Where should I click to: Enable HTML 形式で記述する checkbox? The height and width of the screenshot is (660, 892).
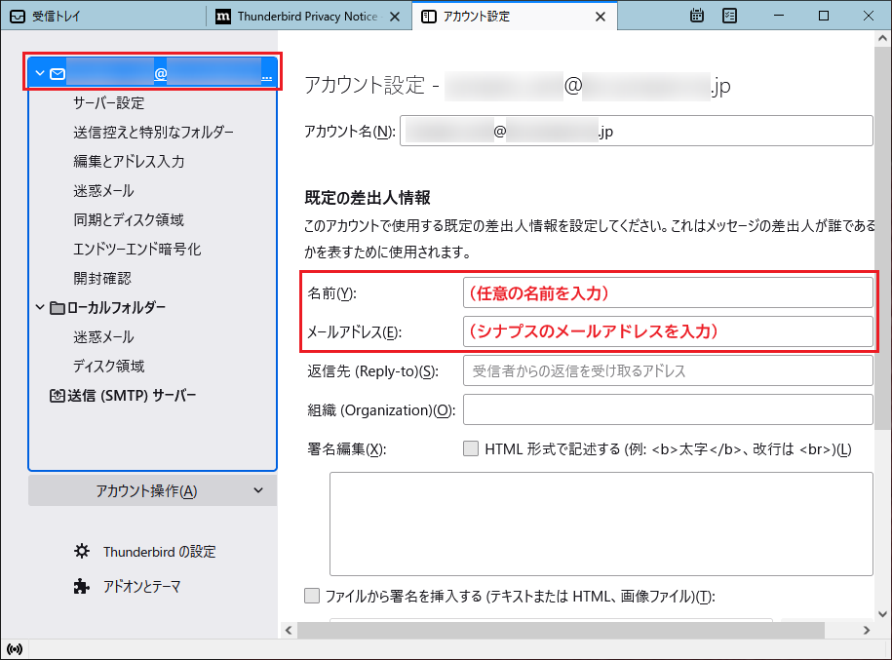471,449
